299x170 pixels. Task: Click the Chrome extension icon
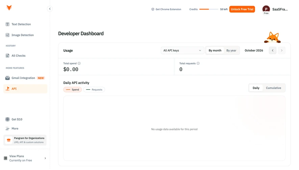(153, 9)
